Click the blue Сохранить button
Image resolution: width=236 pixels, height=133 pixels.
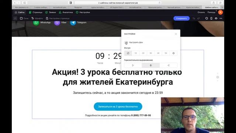tap(181, 18)
